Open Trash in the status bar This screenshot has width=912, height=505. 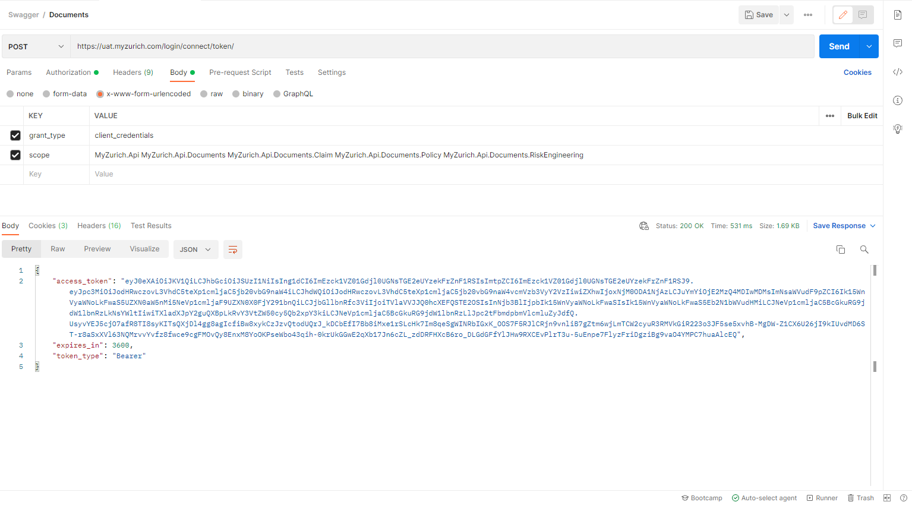(x=861, y=498)
